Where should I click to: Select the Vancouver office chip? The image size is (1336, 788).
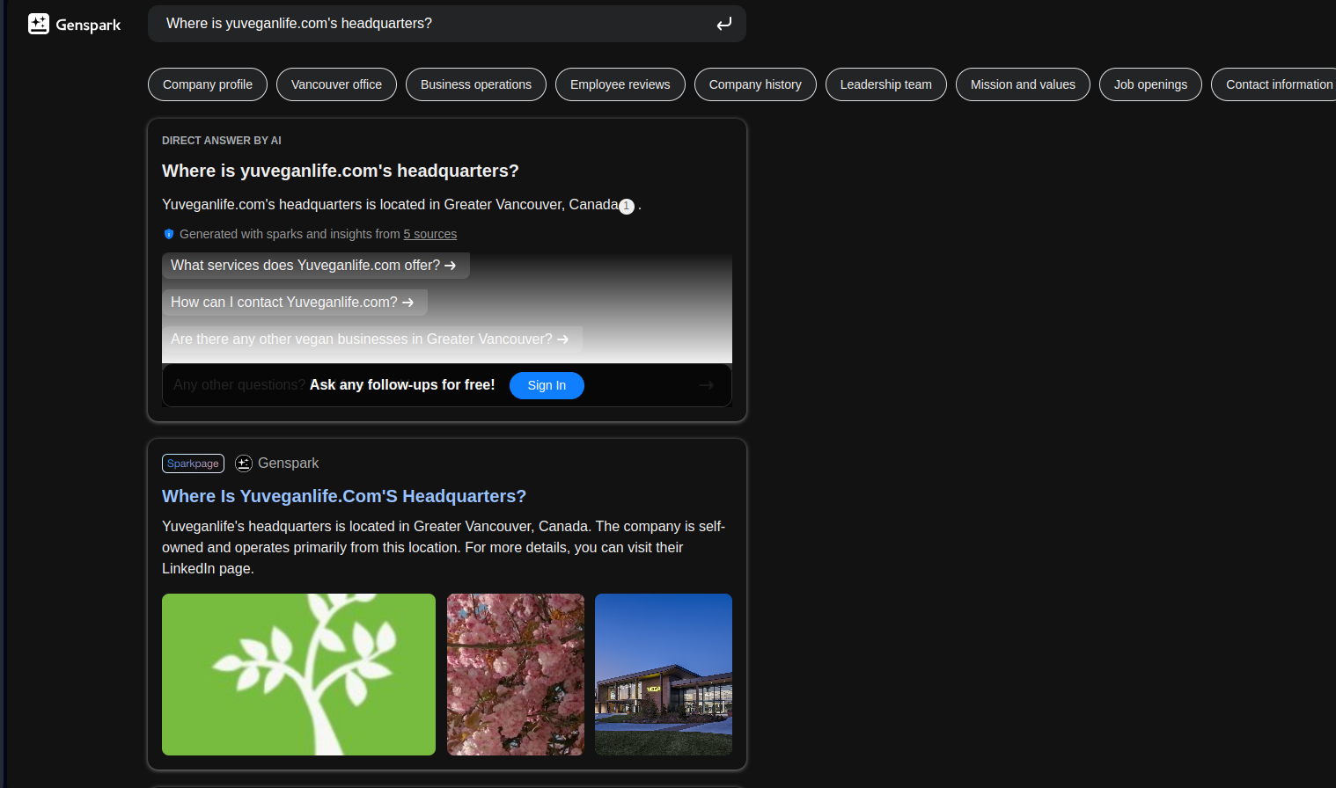[336, 84]
